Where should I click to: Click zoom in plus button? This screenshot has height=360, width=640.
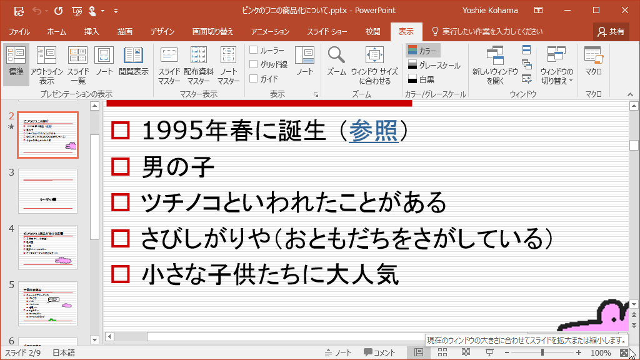coord(578,352)
